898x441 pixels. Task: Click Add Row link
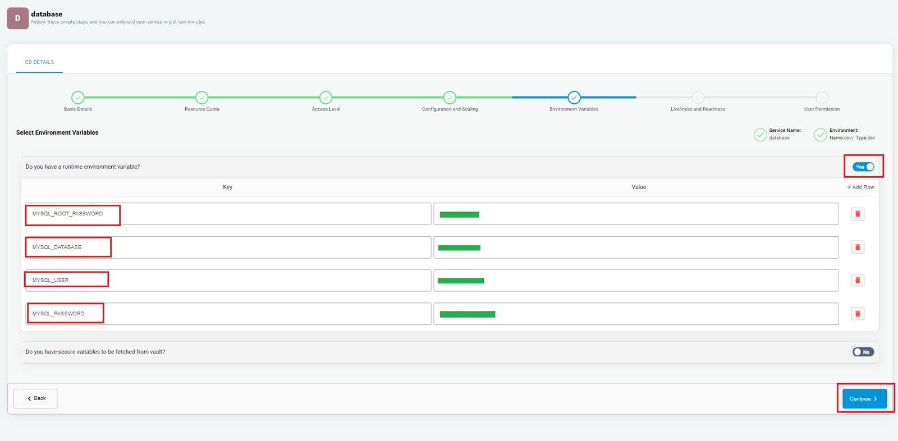[x=860, y=187]
